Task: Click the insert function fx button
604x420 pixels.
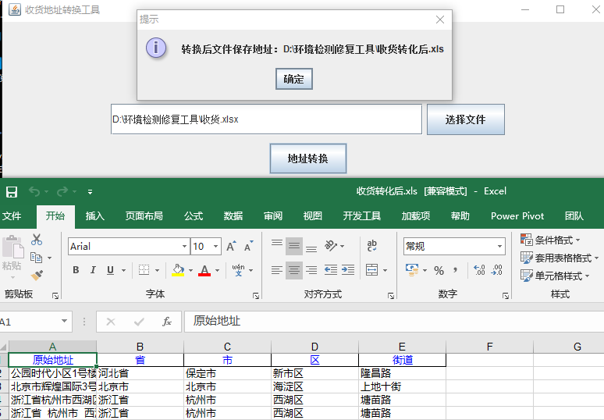Action: tap(167, 322)
